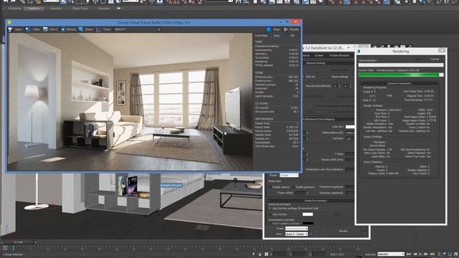The image size is (459, 258).
Task: Click the green current task progress bar
Action: (401, 75)
